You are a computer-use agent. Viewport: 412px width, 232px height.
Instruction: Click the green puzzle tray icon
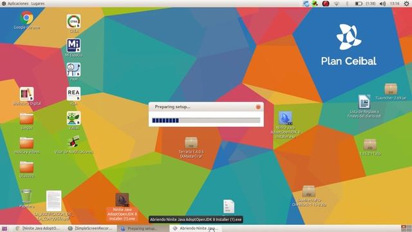(x=315, y=3)
